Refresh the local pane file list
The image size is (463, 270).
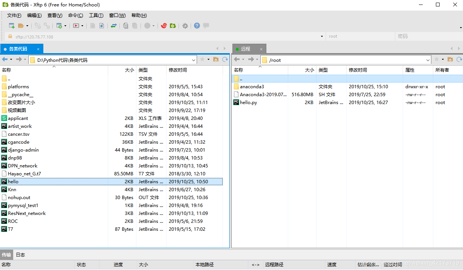coord(225,60)
